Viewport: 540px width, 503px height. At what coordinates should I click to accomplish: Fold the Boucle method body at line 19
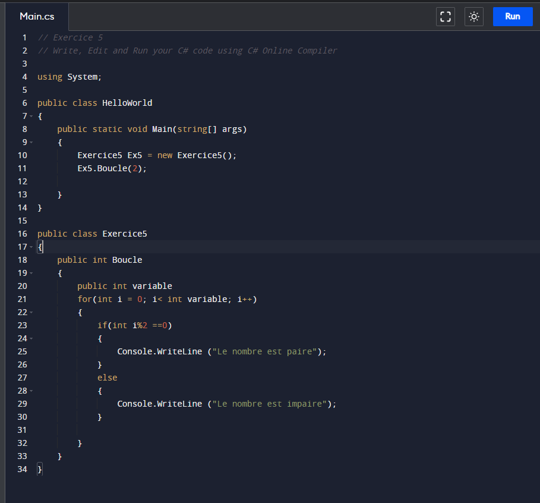coord(31,273)
